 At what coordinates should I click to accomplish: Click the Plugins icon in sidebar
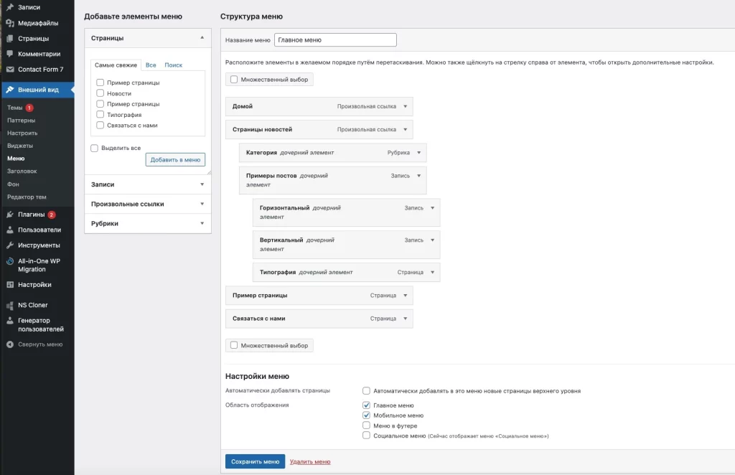click(10, 215)
